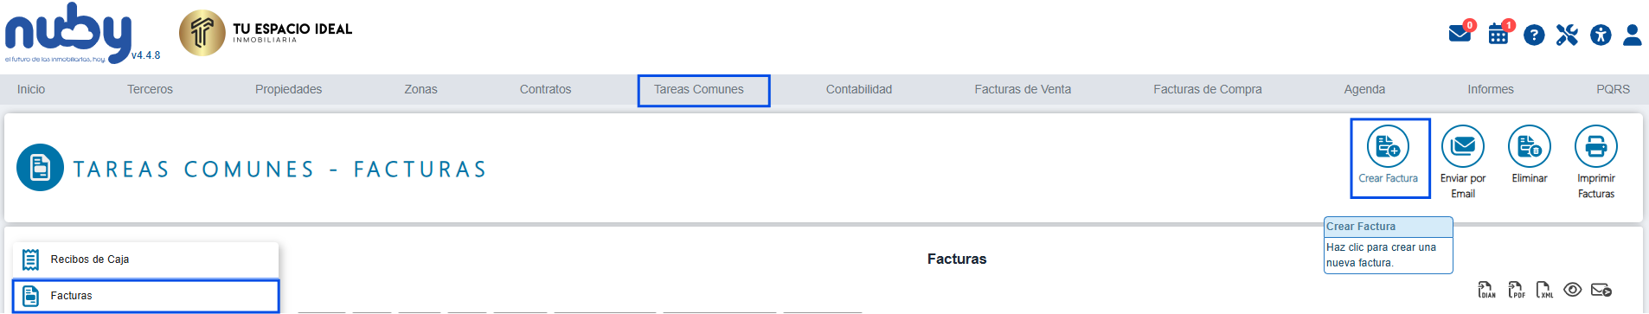Click the help question mark icon
Screen dimensions: 1649x314
[1534, 35]
